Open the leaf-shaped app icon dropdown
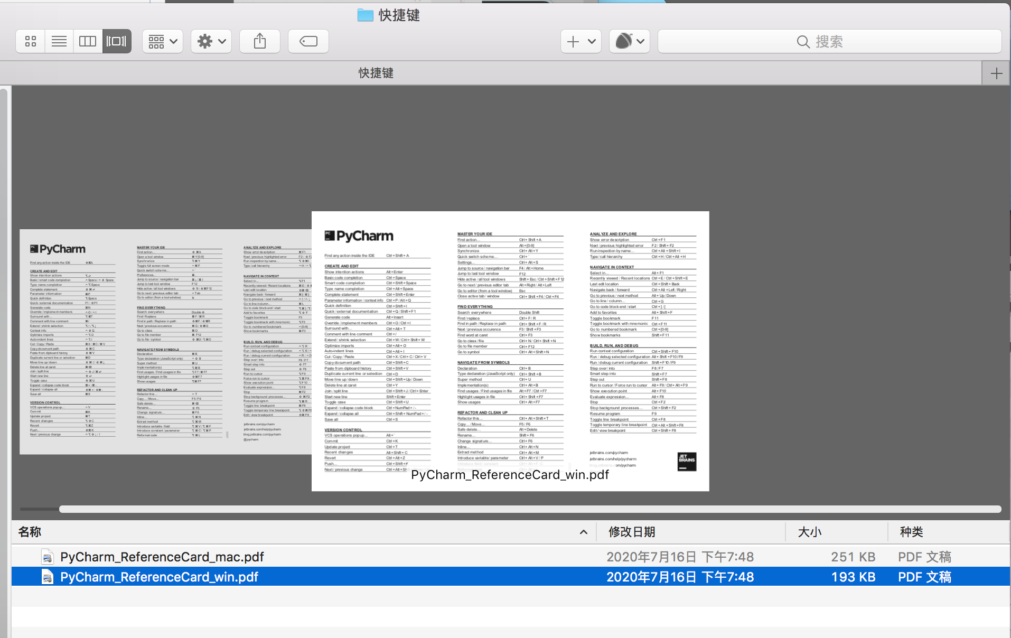The image size is (1011, 638). (x=630, y=41)
